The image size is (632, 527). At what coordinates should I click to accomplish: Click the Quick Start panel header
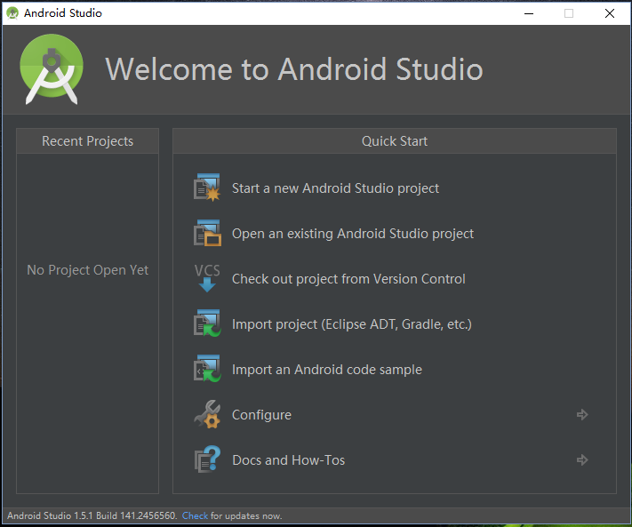pyautogui.click(x=395, y=141)
